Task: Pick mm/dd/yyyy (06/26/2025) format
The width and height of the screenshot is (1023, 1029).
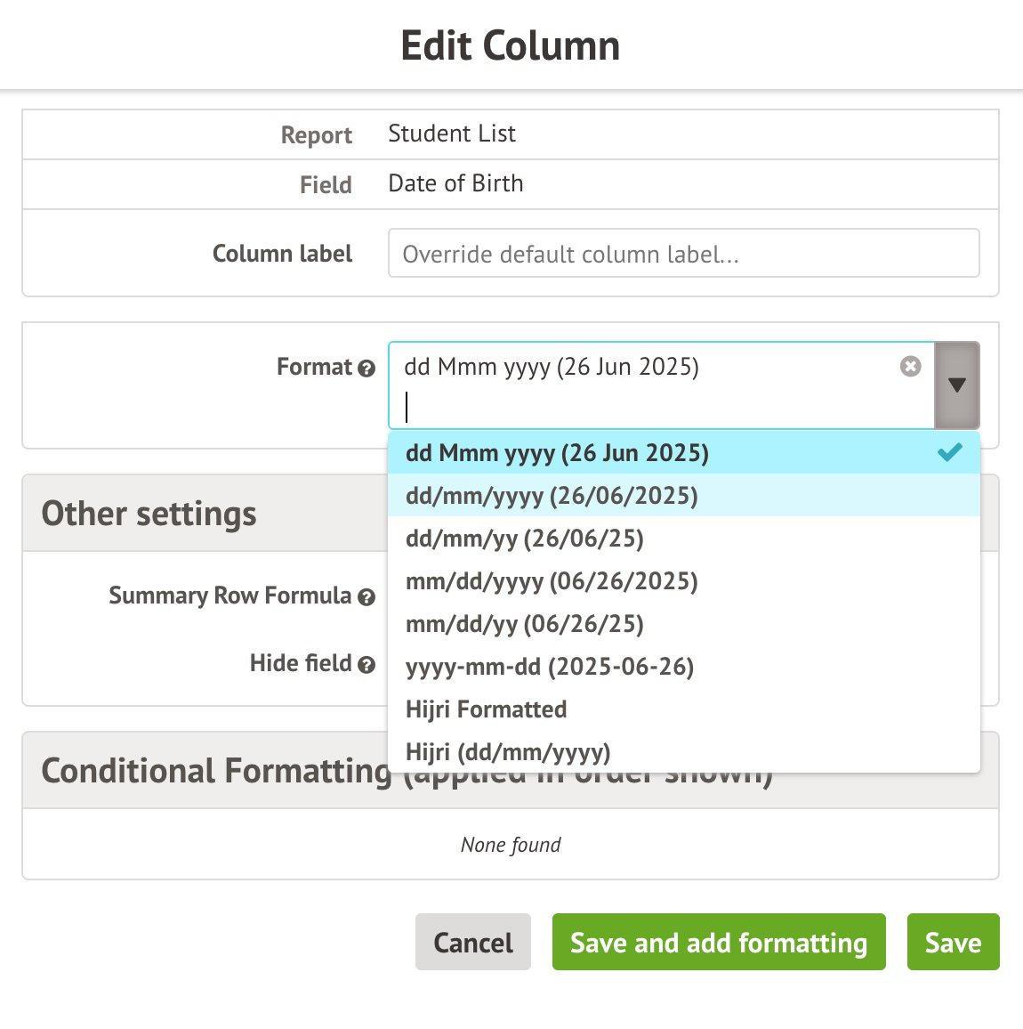Action: tap(552, 581)
